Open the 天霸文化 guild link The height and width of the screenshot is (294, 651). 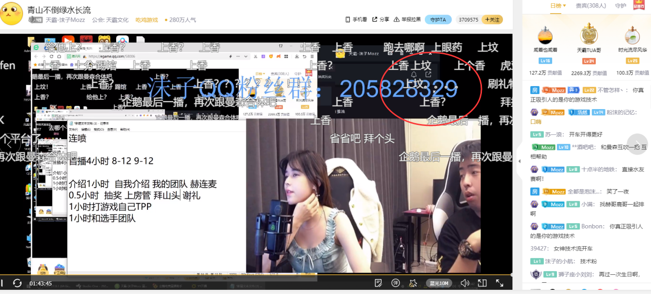tap(117, 20)
